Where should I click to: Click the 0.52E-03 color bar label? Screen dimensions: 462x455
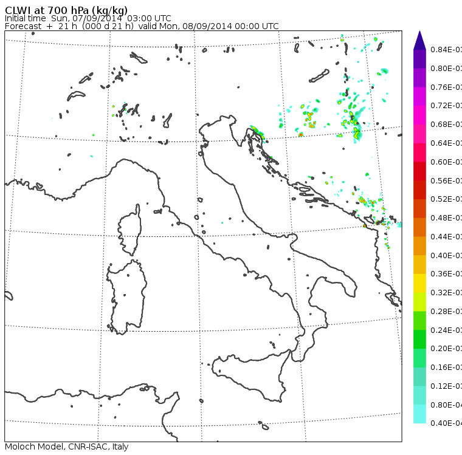446,199
